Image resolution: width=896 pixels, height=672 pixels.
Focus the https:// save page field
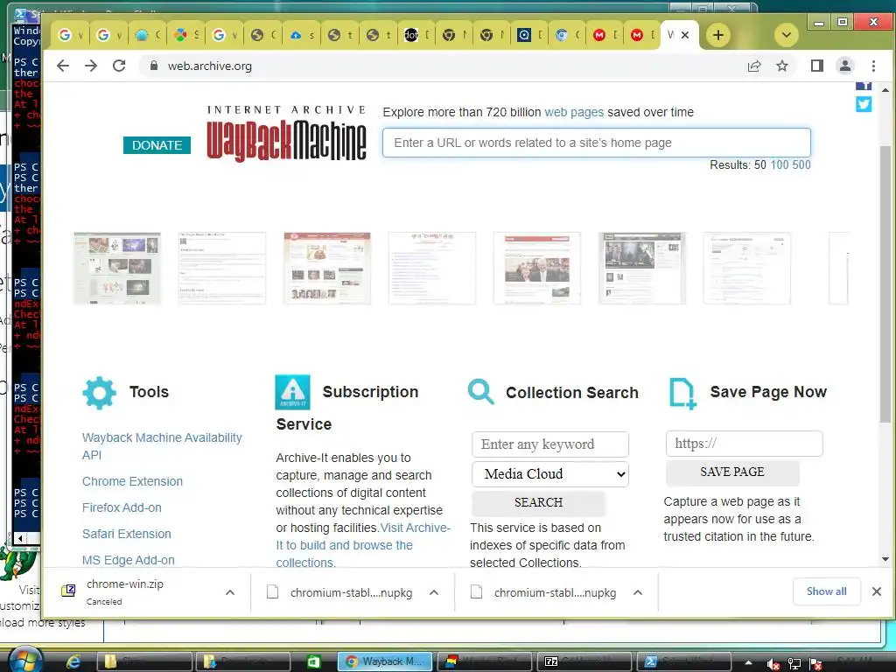pos(744,444)
